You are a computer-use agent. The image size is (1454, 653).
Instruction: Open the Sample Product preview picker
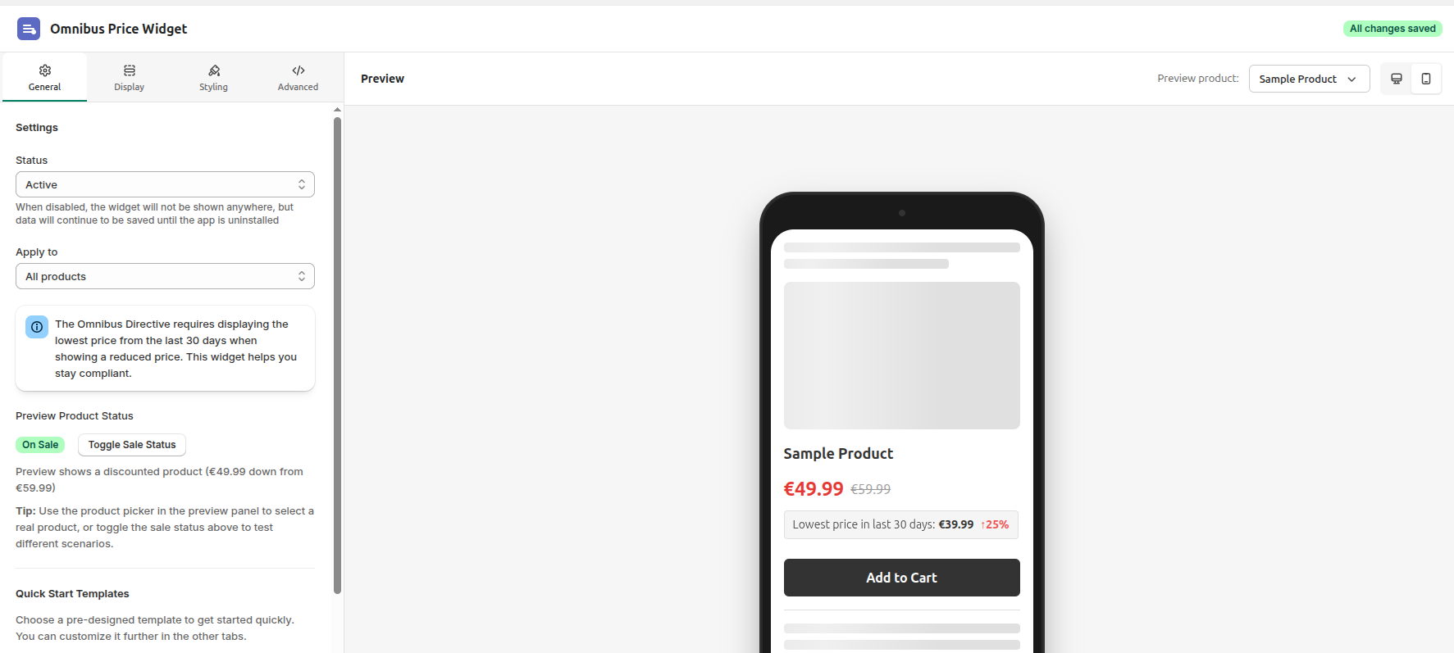(x=1308, y=79)
